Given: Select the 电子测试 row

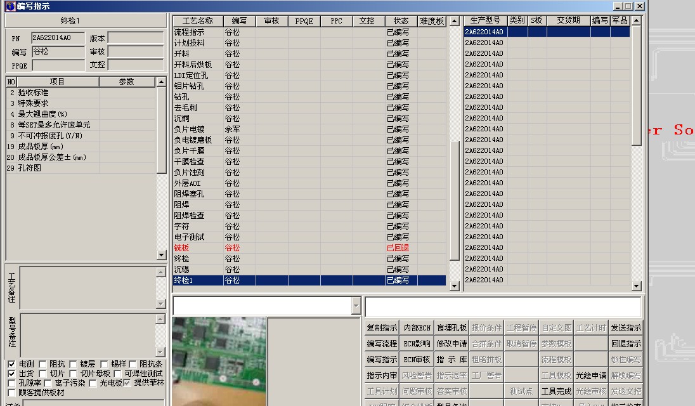Looking at the screenshot, I should coord(309,237).
